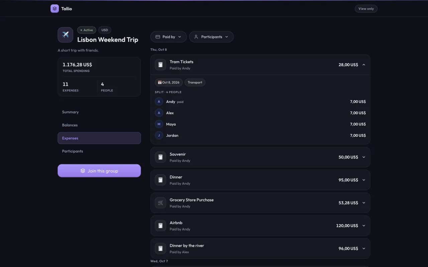This screenshot has width=428, height=267.
Task: Click the Active status badge
Action: click(x=87, y=30)
